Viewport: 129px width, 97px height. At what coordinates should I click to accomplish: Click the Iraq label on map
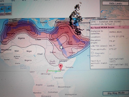[67, 32]
